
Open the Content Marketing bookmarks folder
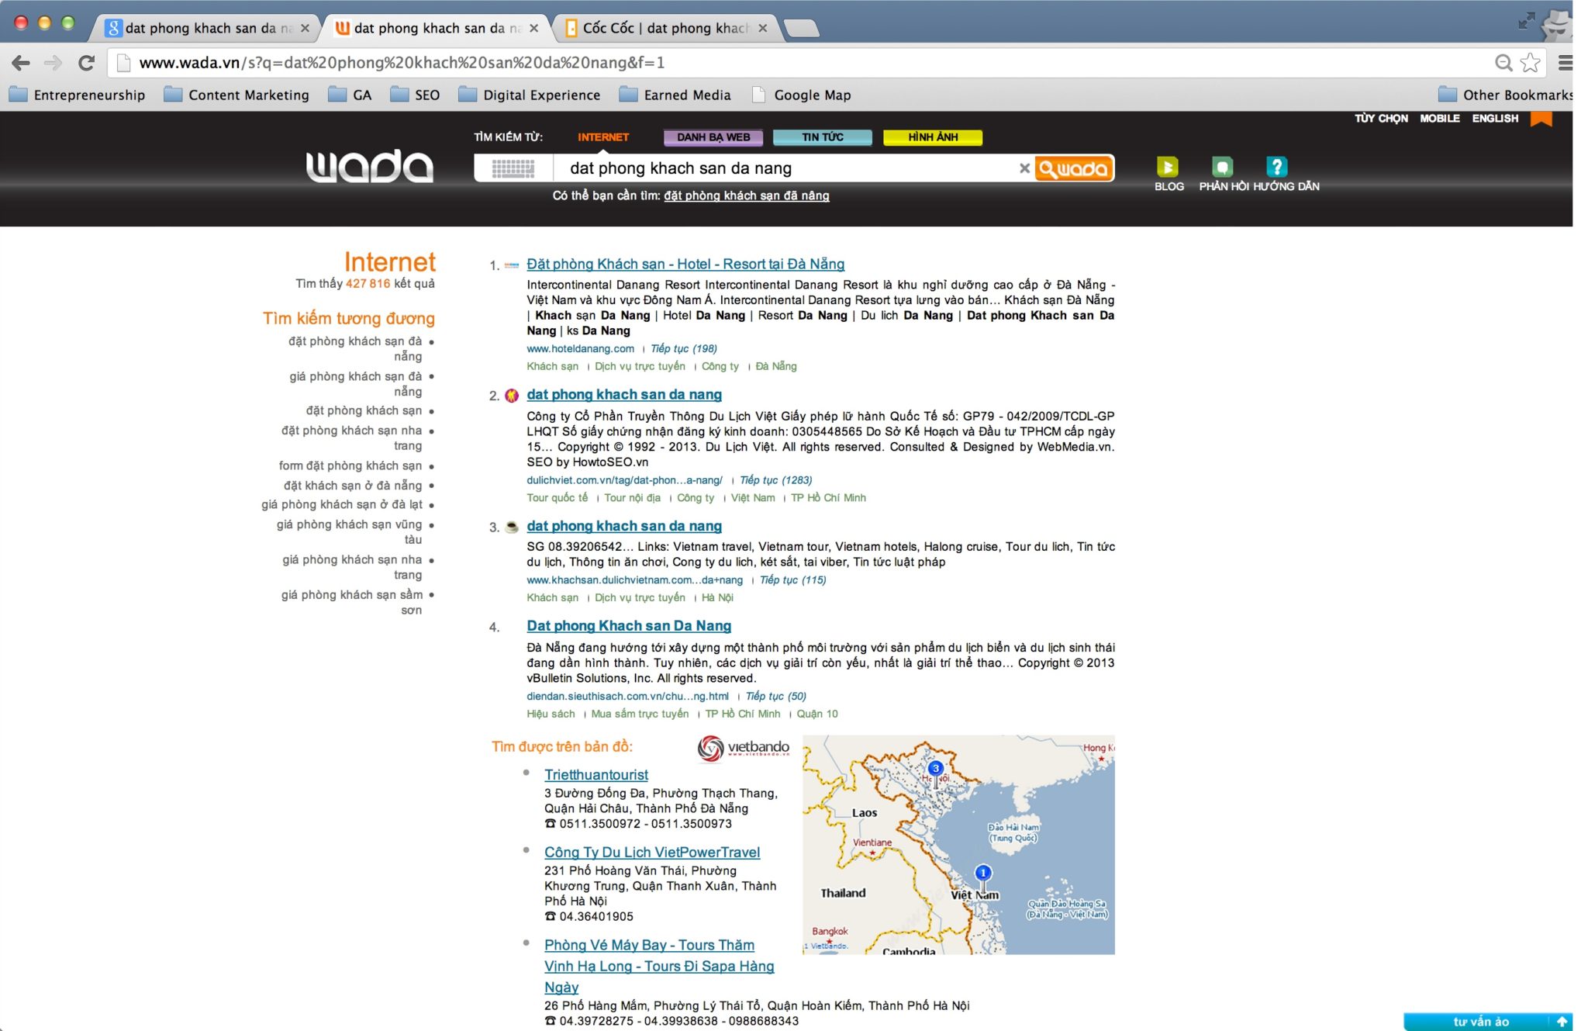[x=237, y=95]
